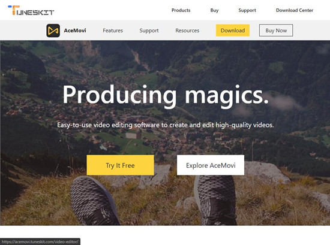Screen dimensions: 330x245
Task: Open AceMovi sub-navigation Support link
Action: click(149, 31)
